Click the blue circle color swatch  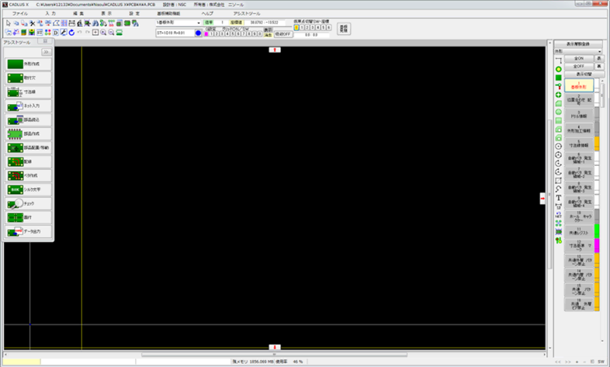tap(199, 33)
